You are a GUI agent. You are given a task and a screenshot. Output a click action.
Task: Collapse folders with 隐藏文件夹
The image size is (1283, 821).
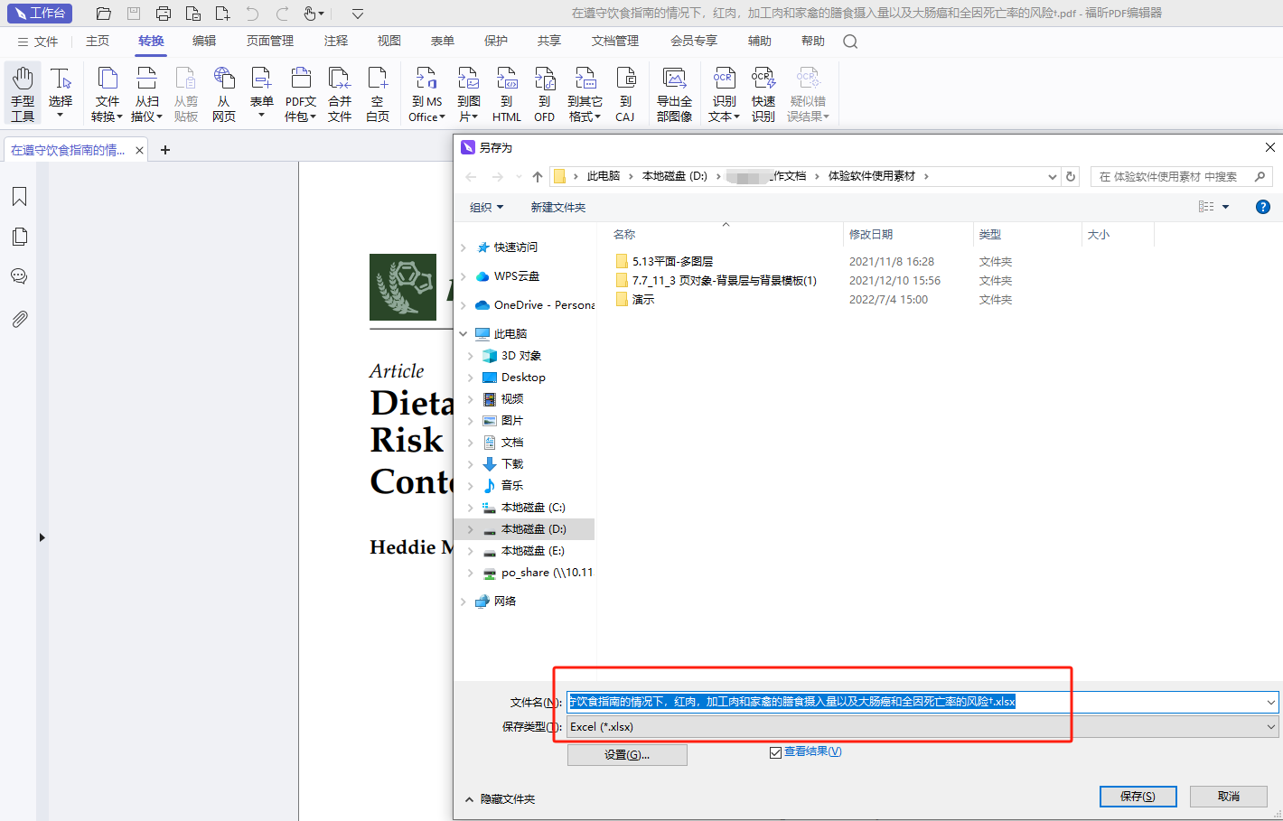[x=500, y=799]
